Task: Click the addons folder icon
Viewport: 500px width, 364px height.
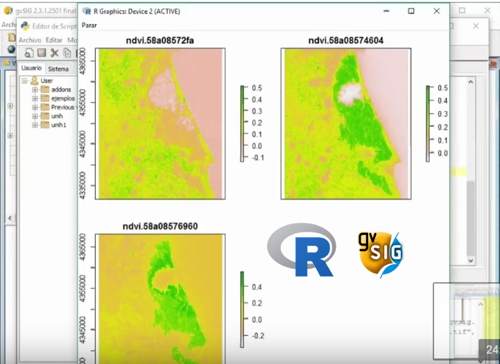Action: click(x=45, y=89)
